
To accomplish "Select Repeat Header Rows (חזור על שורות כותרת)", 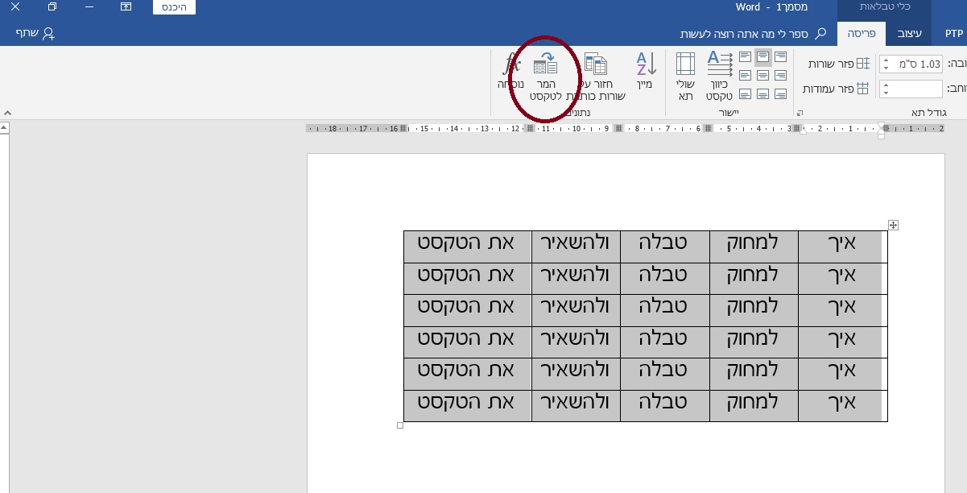I will pos(596,64).
